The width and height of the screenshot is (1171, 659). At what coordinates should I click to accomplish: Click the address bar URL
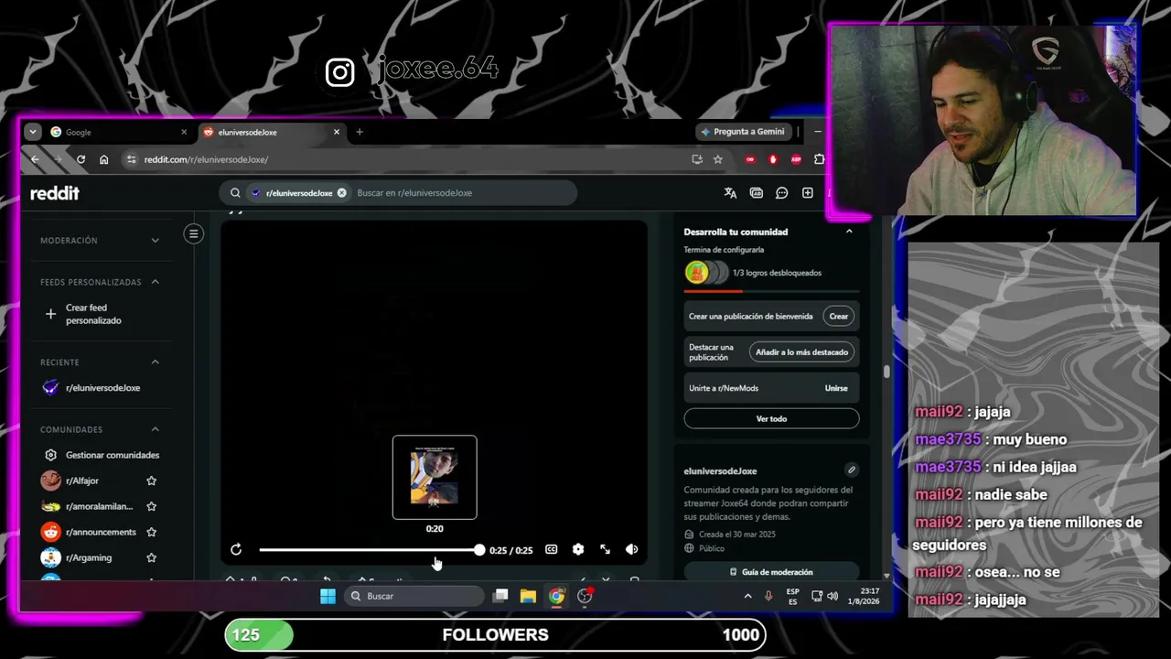coord(206,159)
